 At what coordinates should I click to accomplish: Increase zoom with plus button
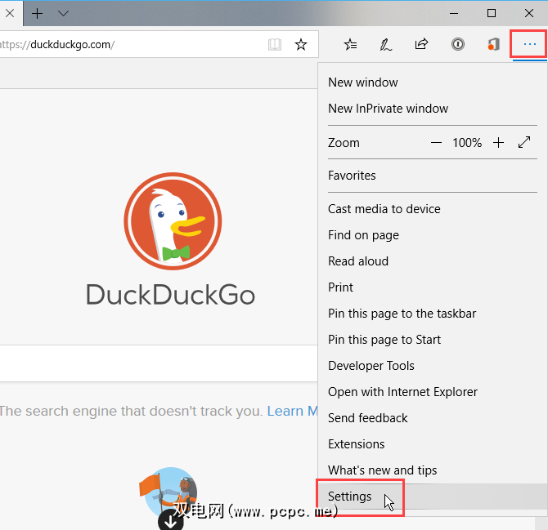(498, 143)
